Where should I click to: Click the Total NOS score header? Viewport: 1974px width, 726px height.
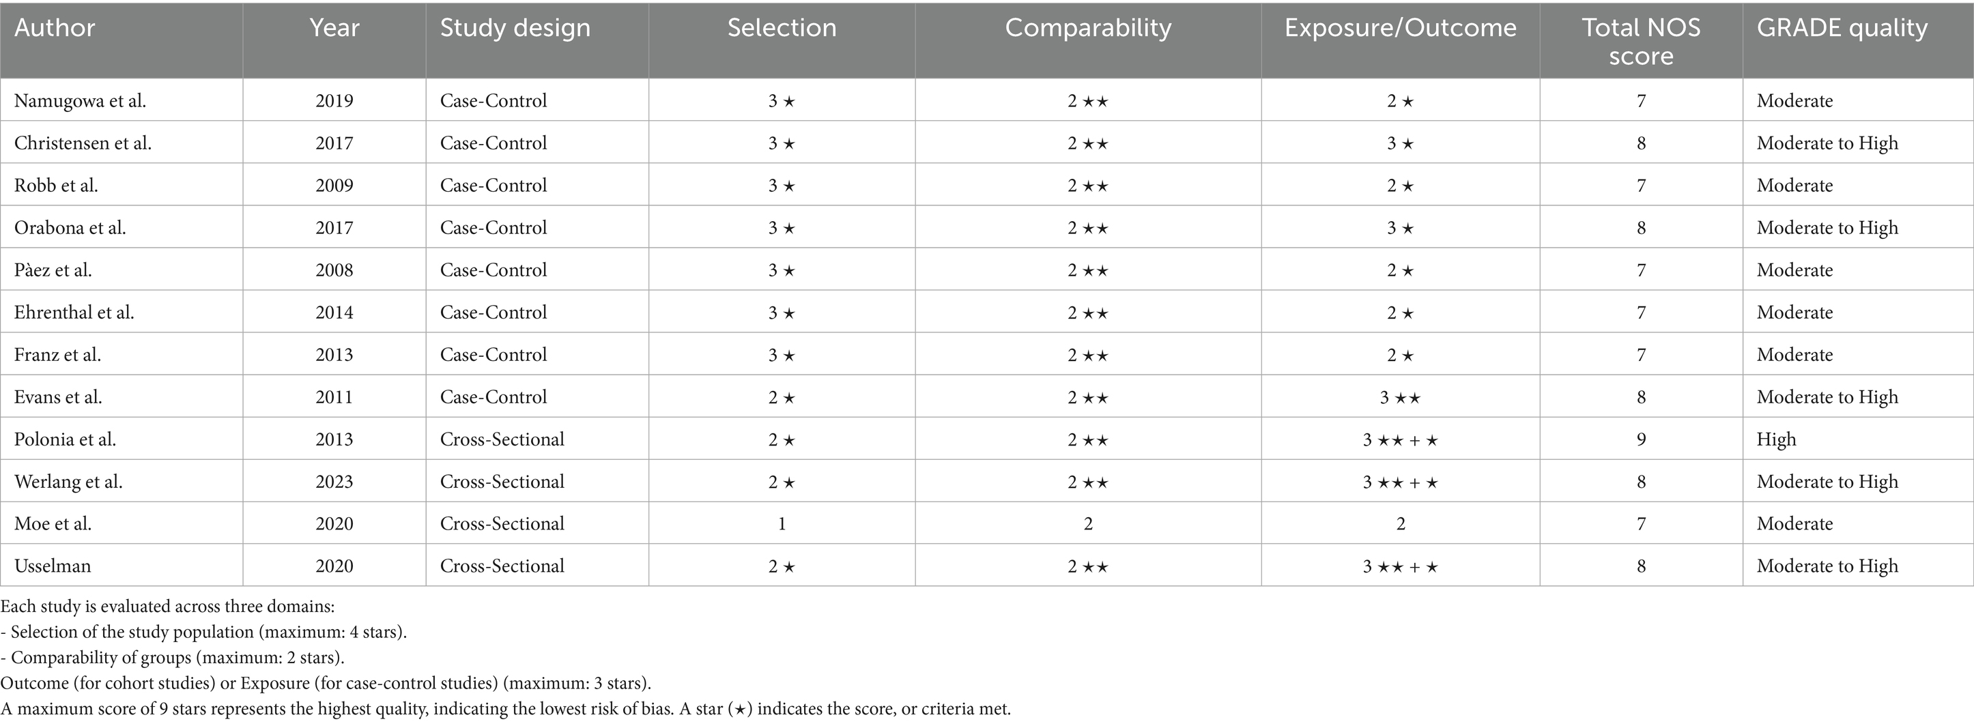point(1641,42)
